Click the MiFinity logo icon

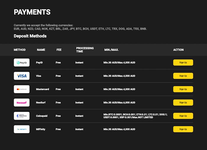(22, 129)
